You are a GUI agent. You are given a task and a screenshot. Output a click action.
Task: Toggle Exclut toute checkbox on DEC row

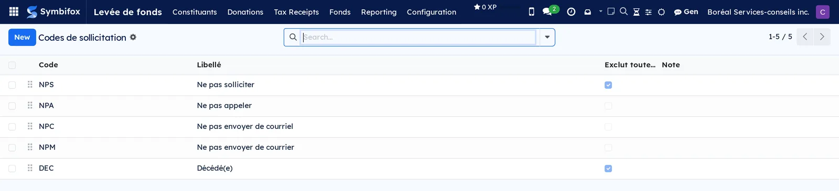[608, 169]
